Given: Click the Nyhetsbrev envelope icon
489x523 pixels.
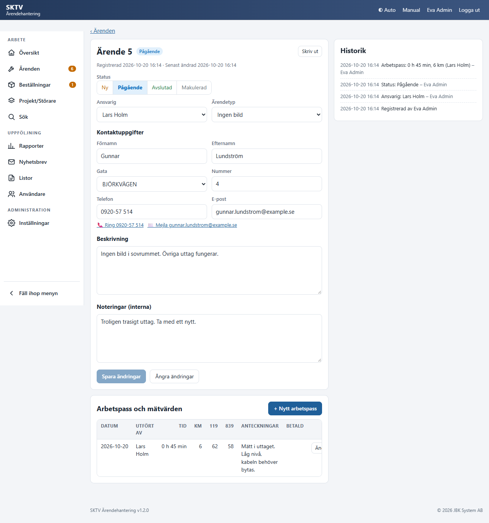Looking at the screenshot, I should tap(11, 162).
